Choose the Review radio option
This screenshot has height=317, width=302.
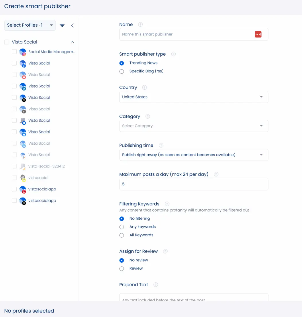[122, 269]
